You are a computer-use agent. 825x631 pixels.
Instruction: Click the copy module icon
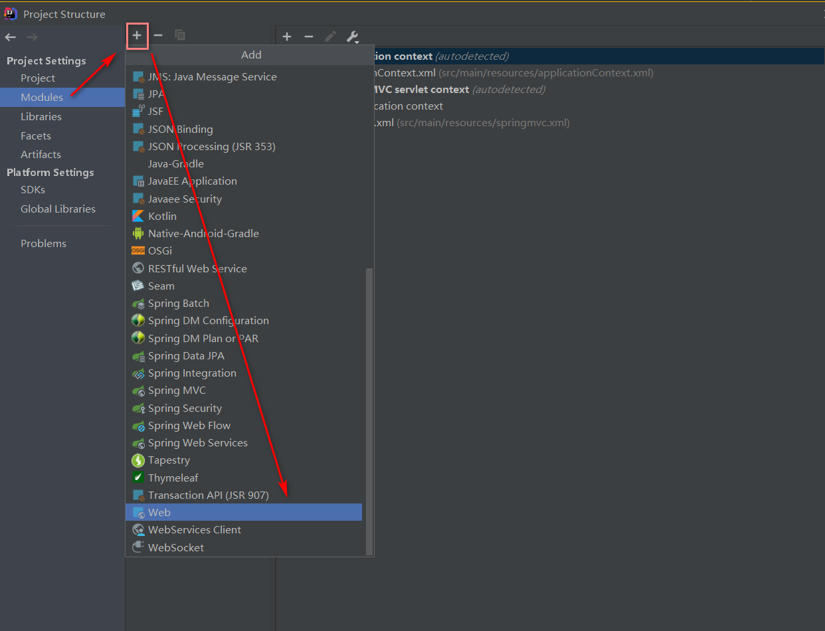180,35
